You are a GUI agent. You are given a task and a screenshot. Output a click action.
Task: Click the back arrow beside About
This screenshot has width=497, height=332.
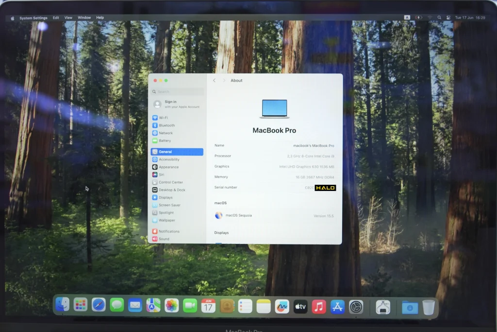tap(214, 81)
